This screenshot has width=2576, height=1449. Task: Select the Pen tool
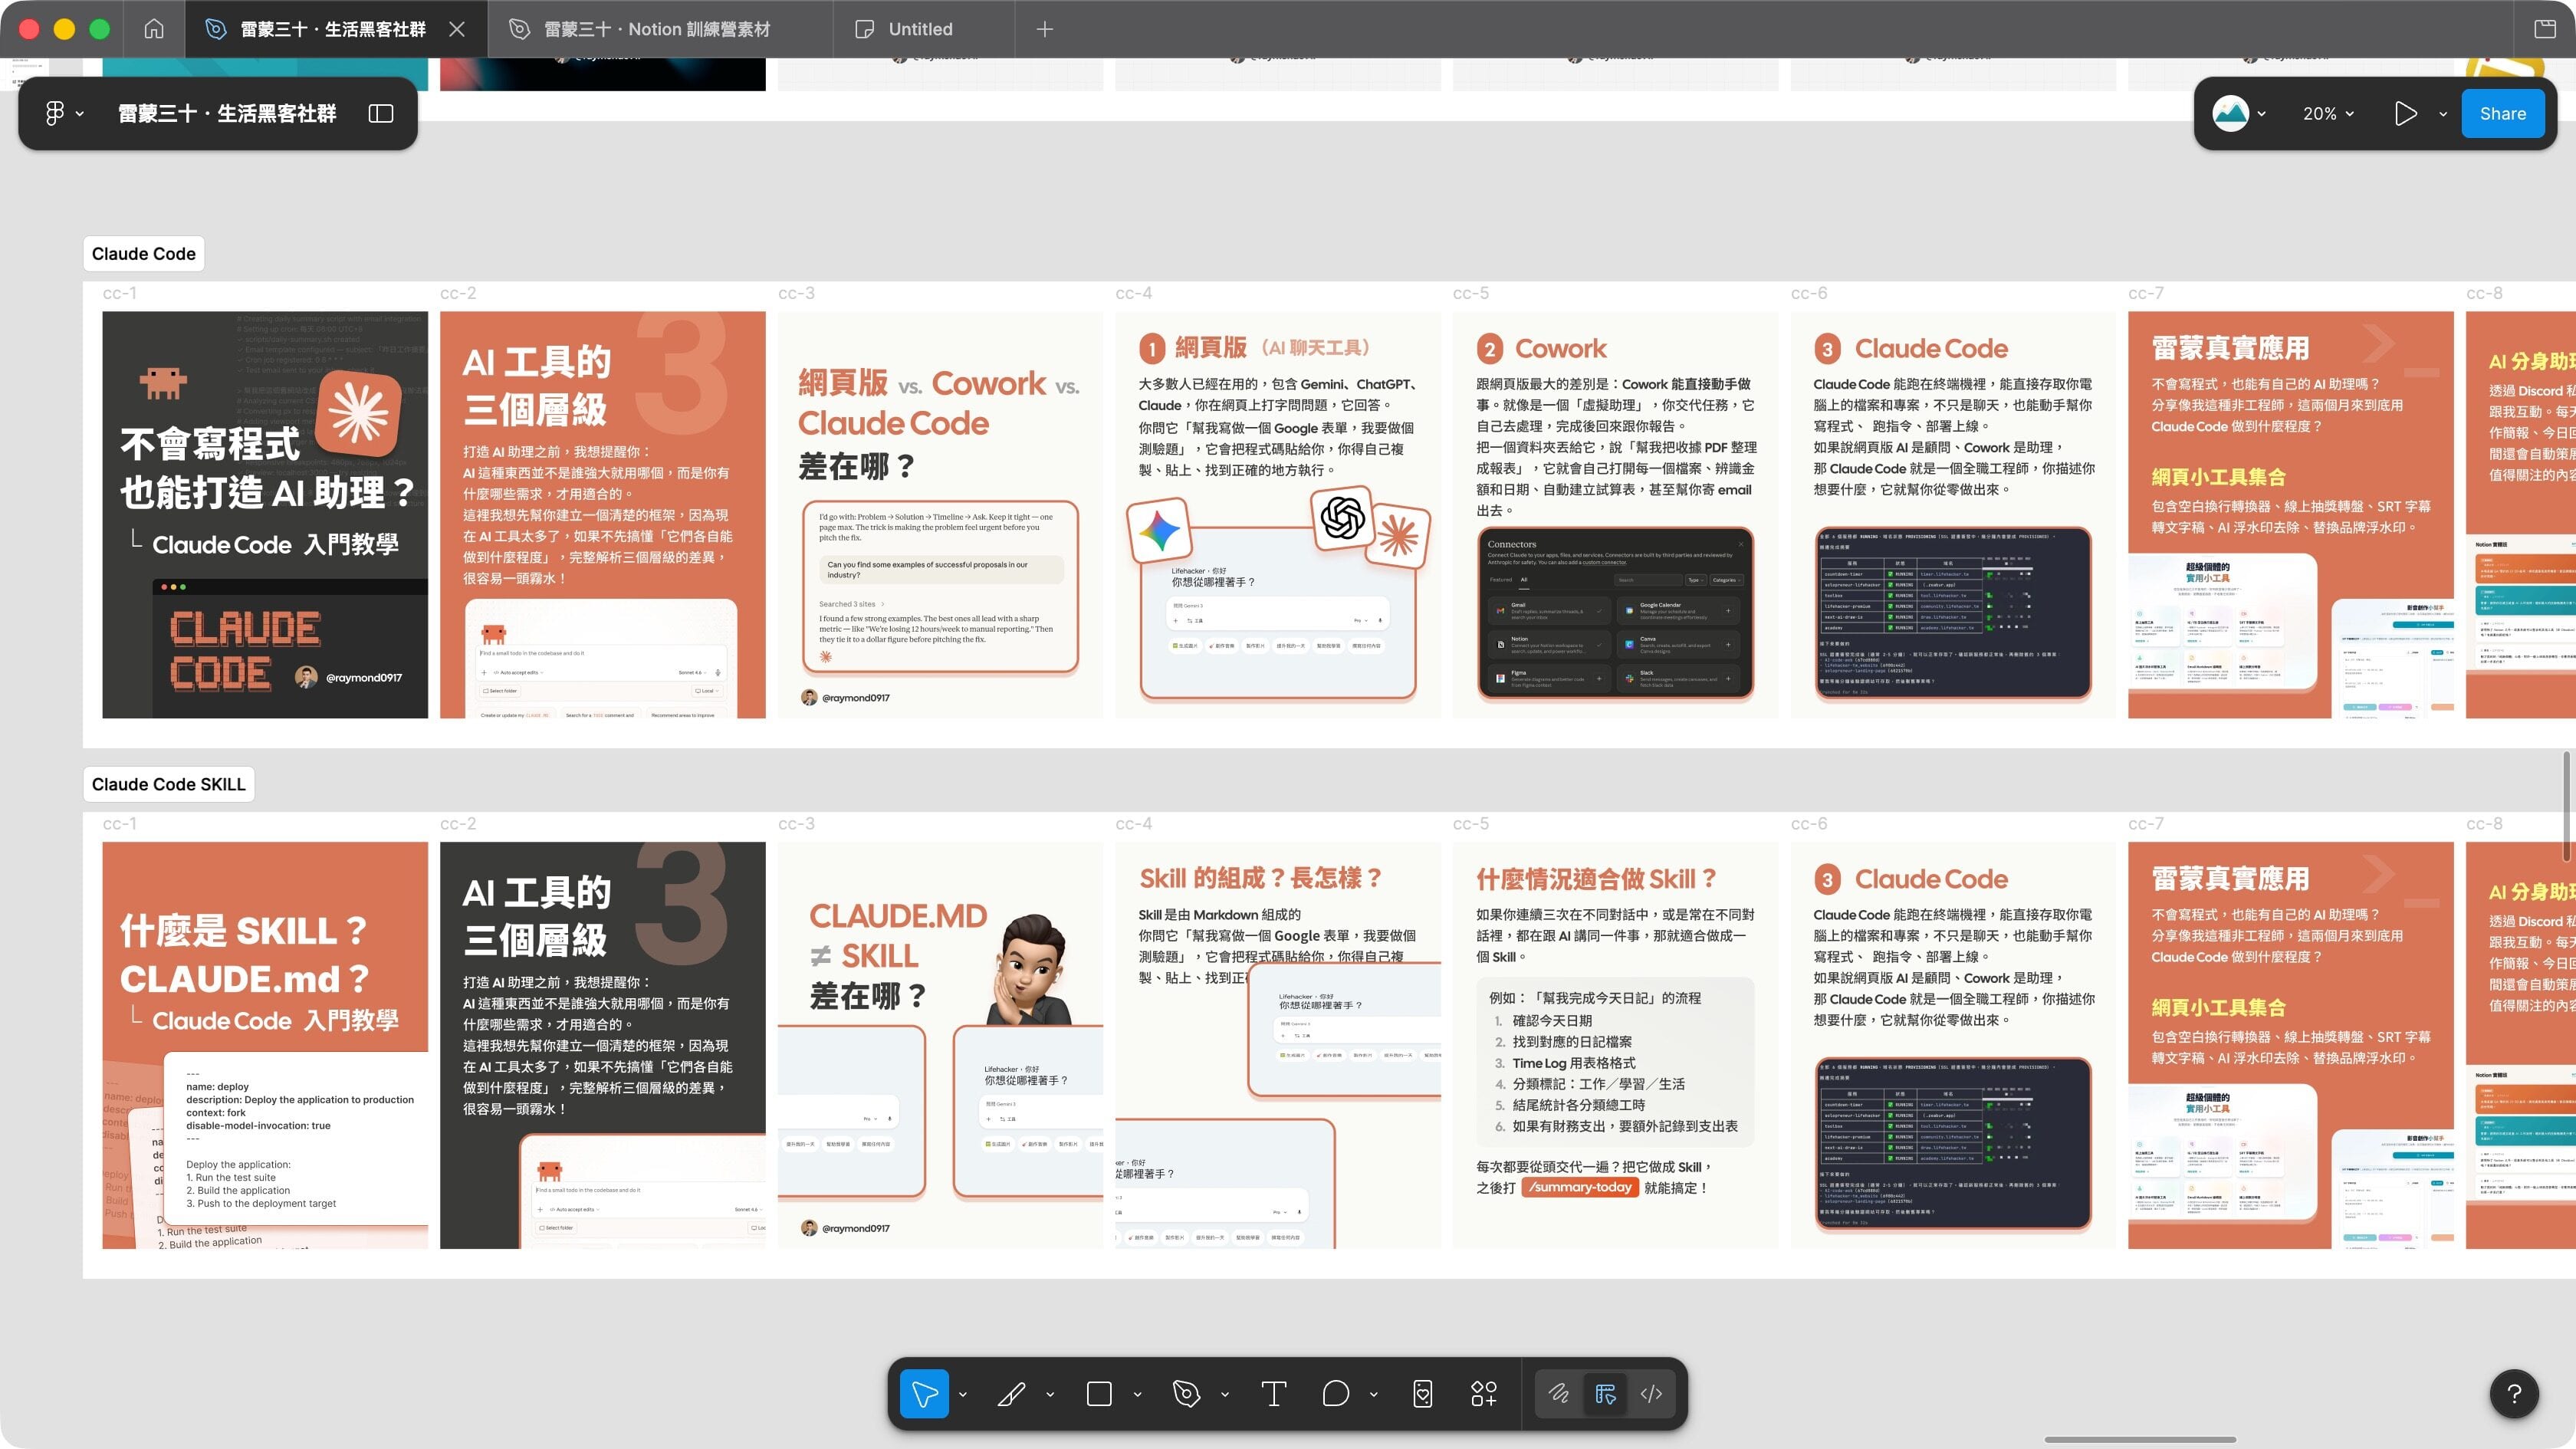pos(1186,1393)
